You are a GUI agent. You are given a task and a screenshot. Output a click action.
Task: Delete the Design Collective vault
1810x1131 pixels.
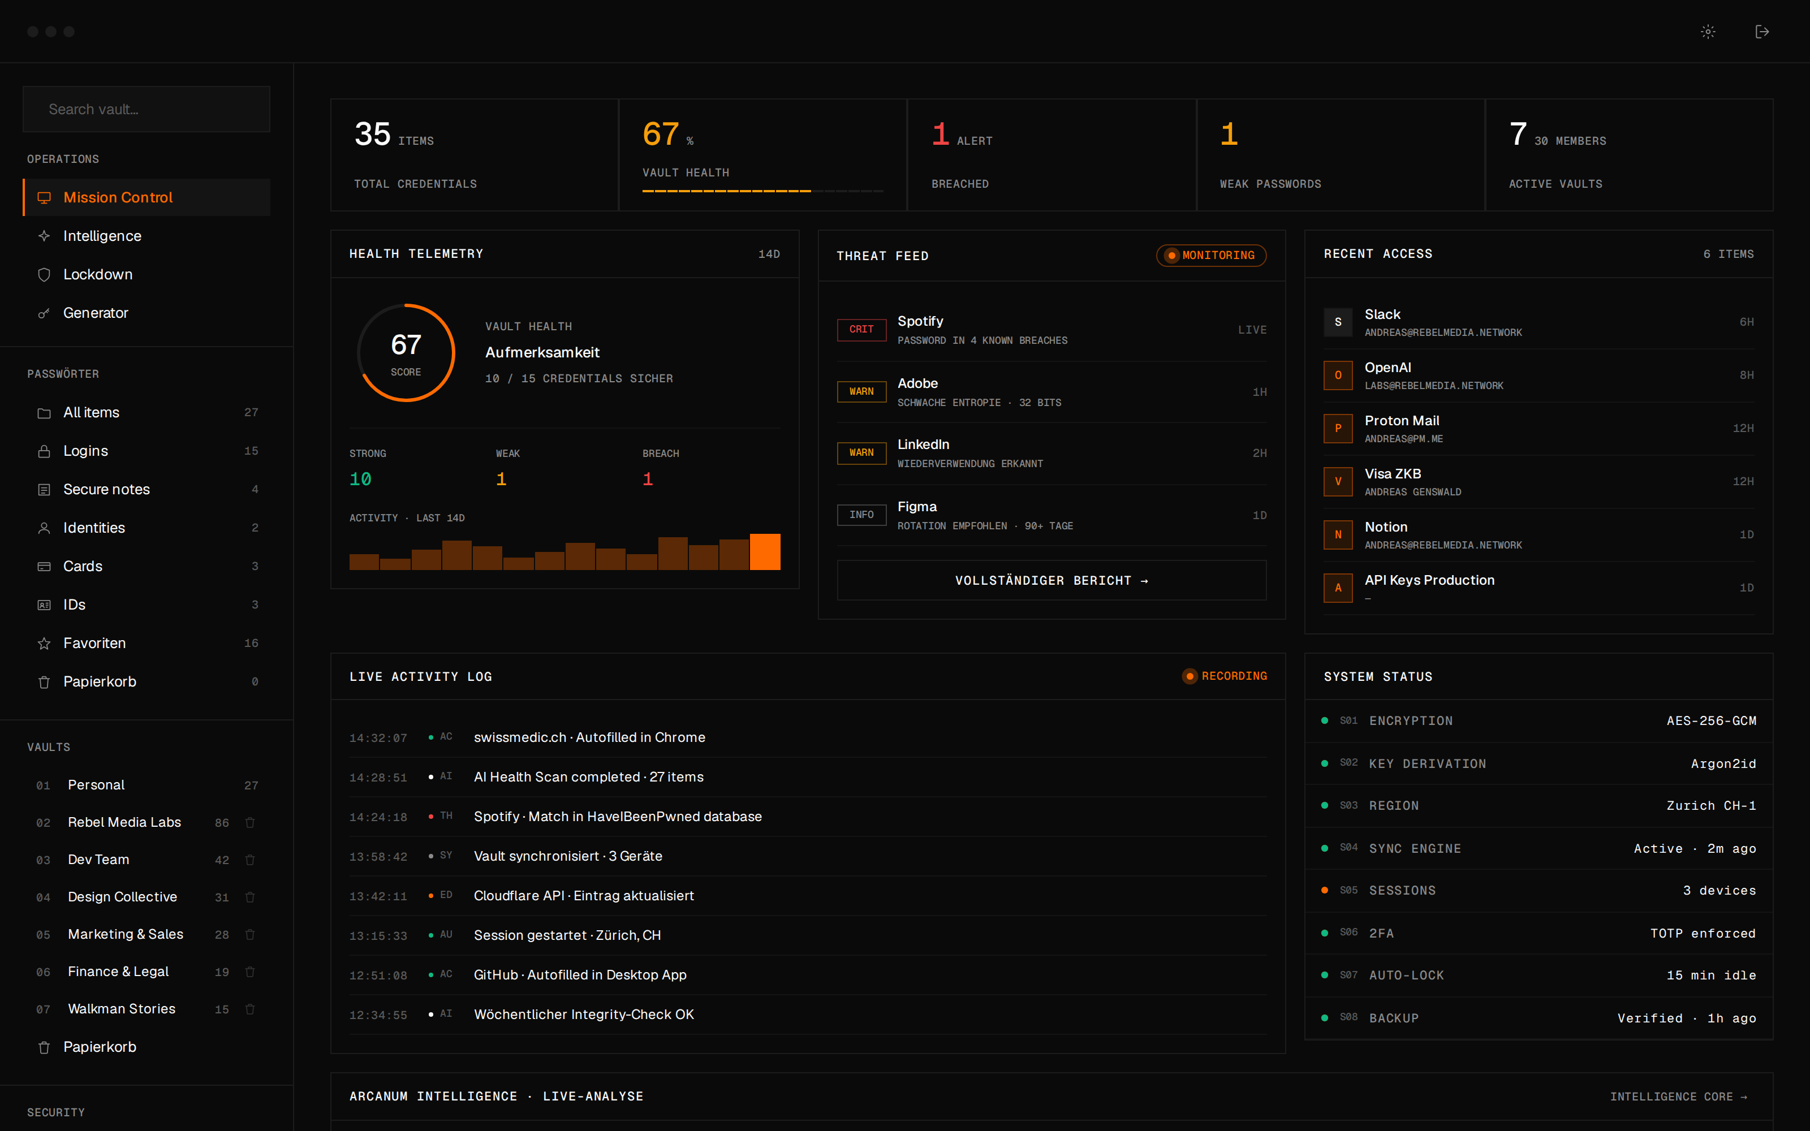coord(251,897)
